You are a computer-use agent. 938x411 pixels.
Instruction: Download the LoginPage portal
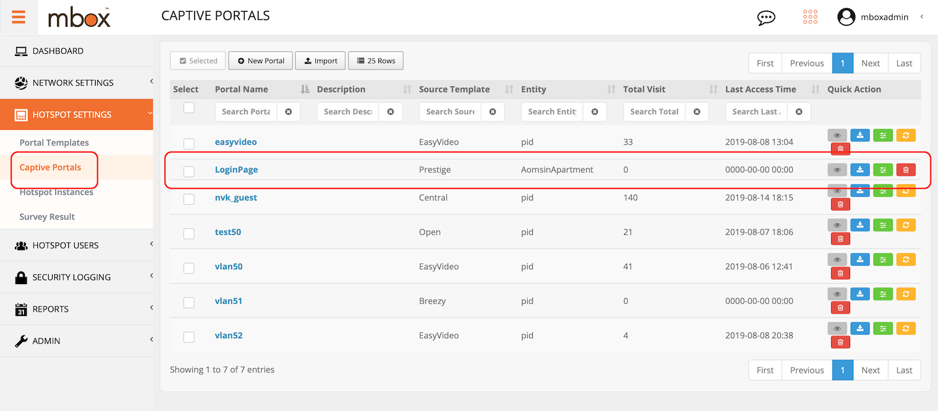click(860, 170)
